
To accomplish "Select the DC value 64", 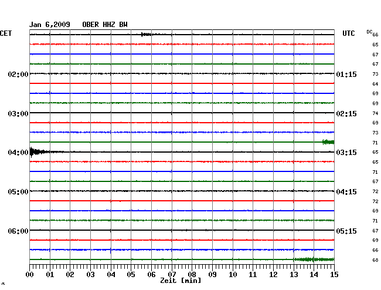I will (x=375, y=84).
